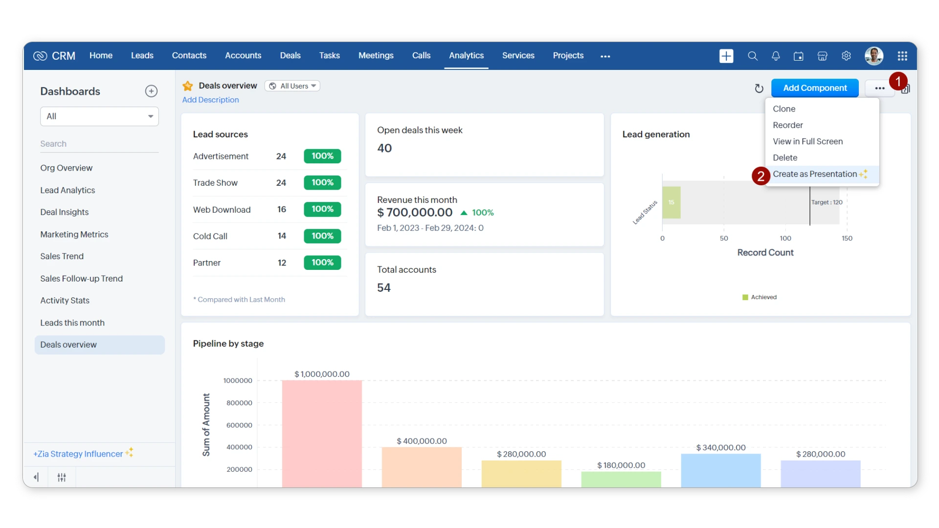This screenshot has width=939, height=528.
Task: Open the Zia Strategy Influencer link
Action: [x=78, y=454]
